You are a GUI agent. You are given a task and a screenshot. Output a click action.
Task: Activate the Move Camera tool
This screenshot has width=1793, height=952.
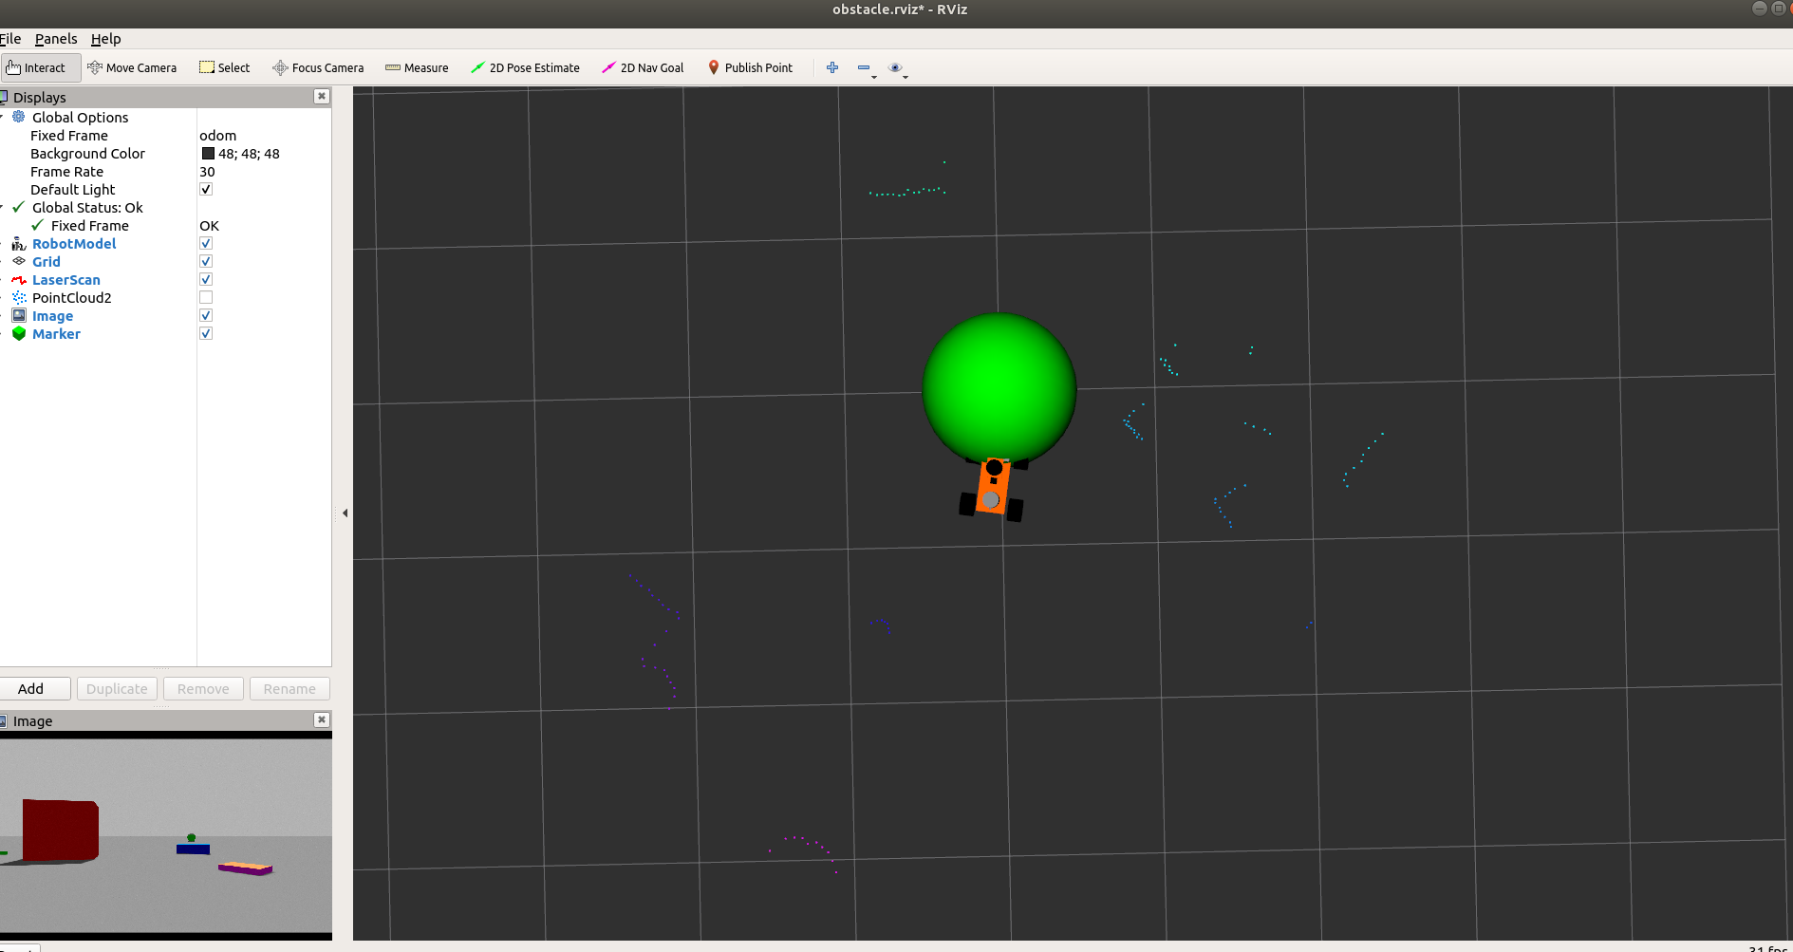click(132, 67)
